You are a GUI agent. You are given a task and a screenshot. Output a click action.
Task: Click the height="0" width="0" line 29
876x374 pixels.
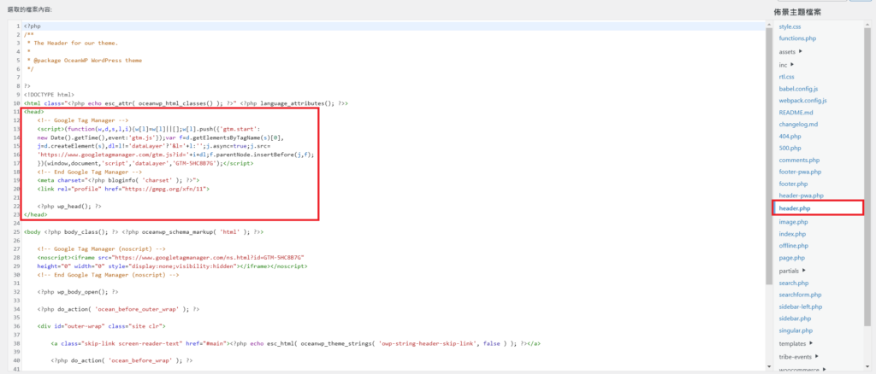pos(172,266)
